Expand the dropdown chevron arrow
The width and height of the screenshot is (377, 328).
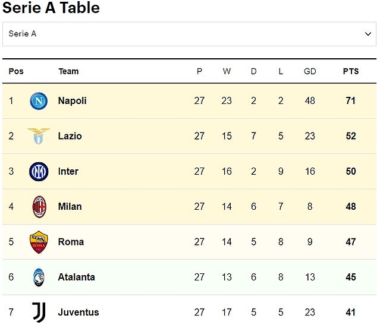point(368,34)
